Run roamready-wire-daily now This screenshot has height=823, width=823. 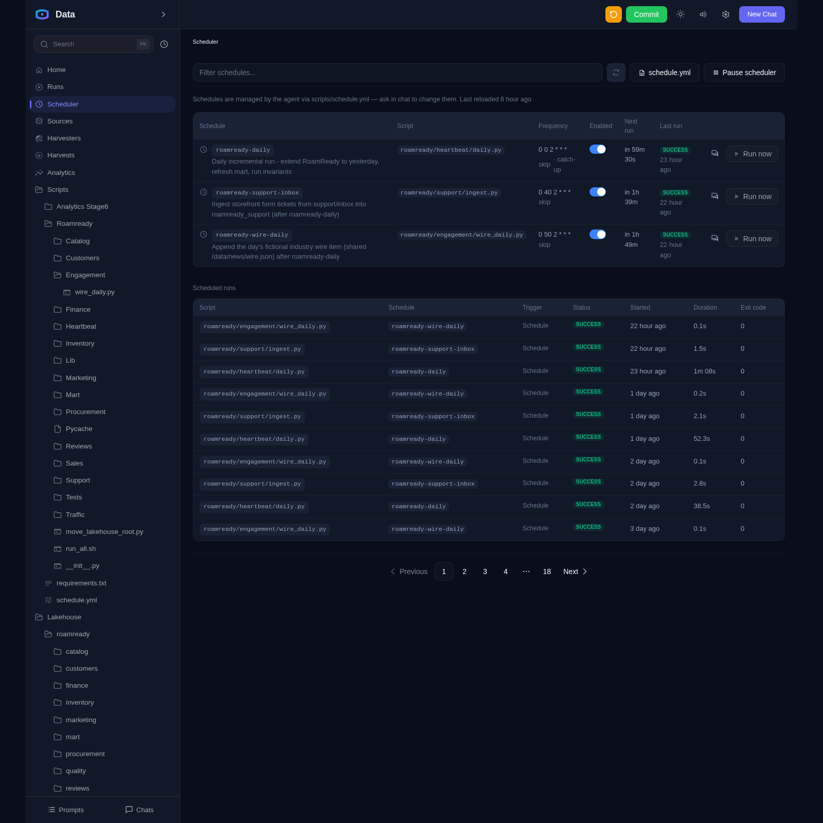click(752, 239)
